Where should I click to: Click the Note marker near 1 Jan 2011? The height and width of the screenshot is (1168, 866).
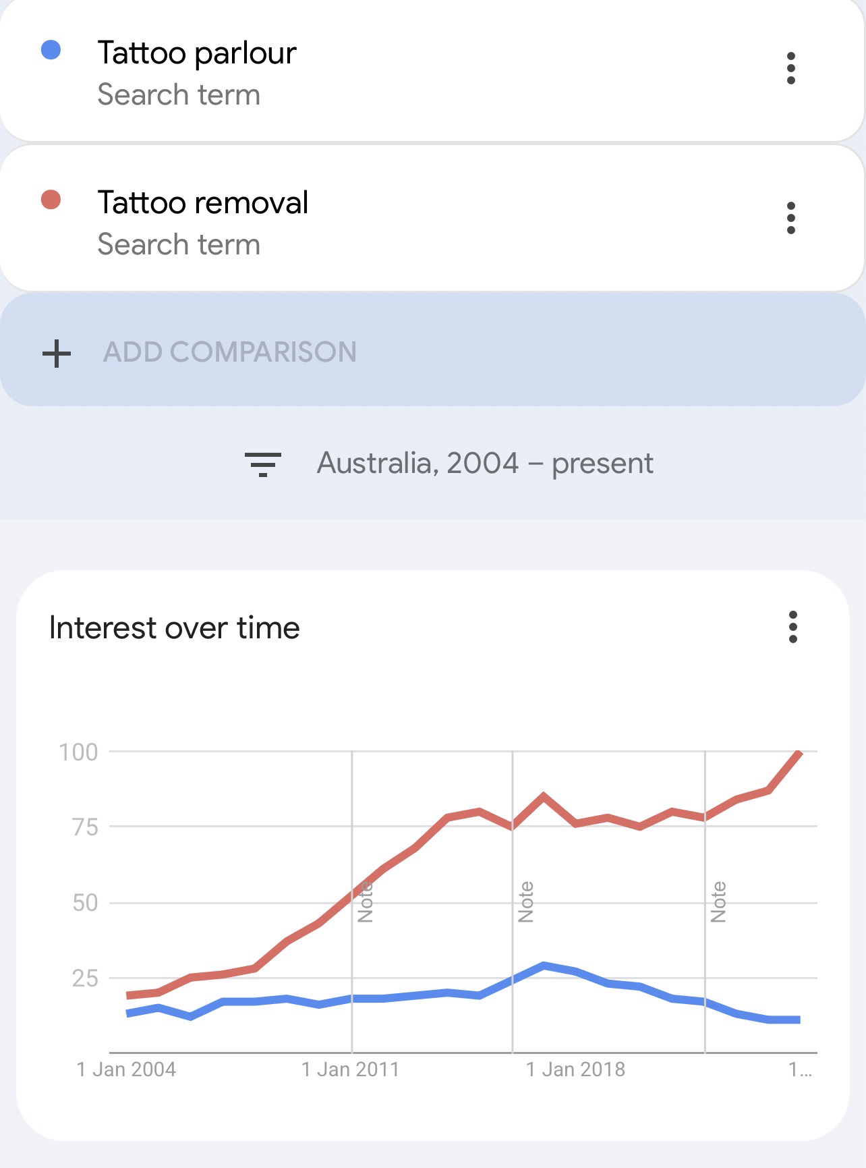[x=365, y=901]
